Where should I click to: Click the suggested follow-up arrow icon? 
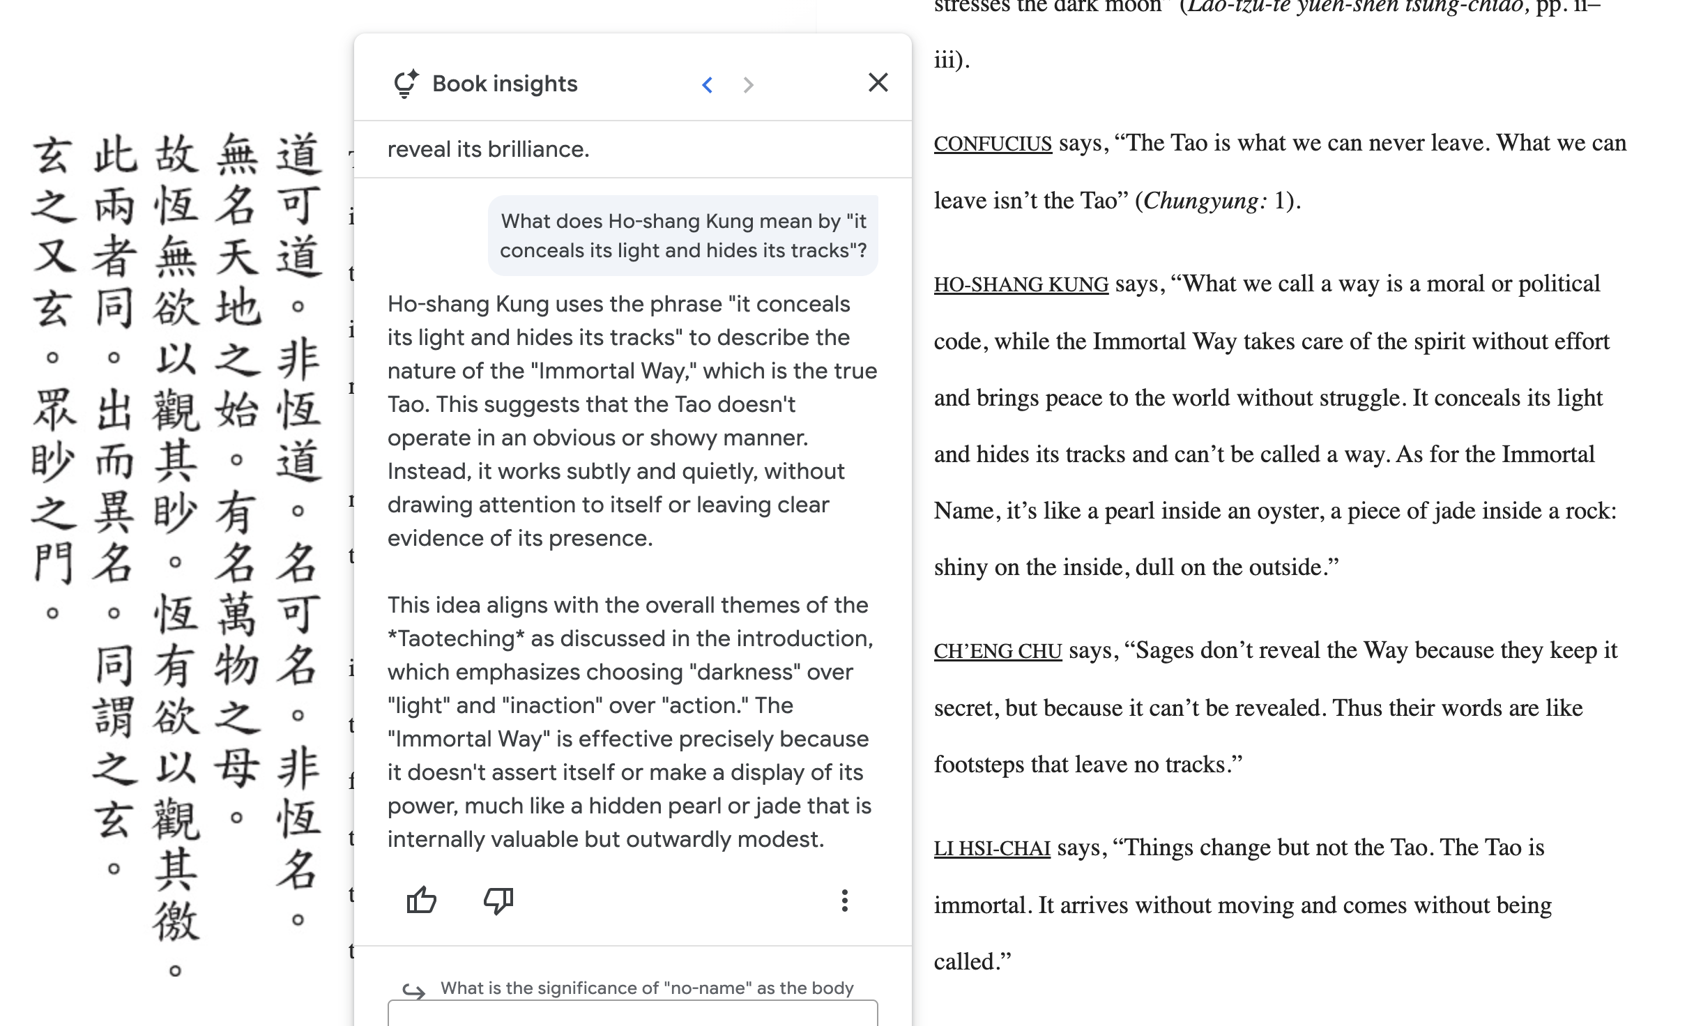click(x=414, y=990)
